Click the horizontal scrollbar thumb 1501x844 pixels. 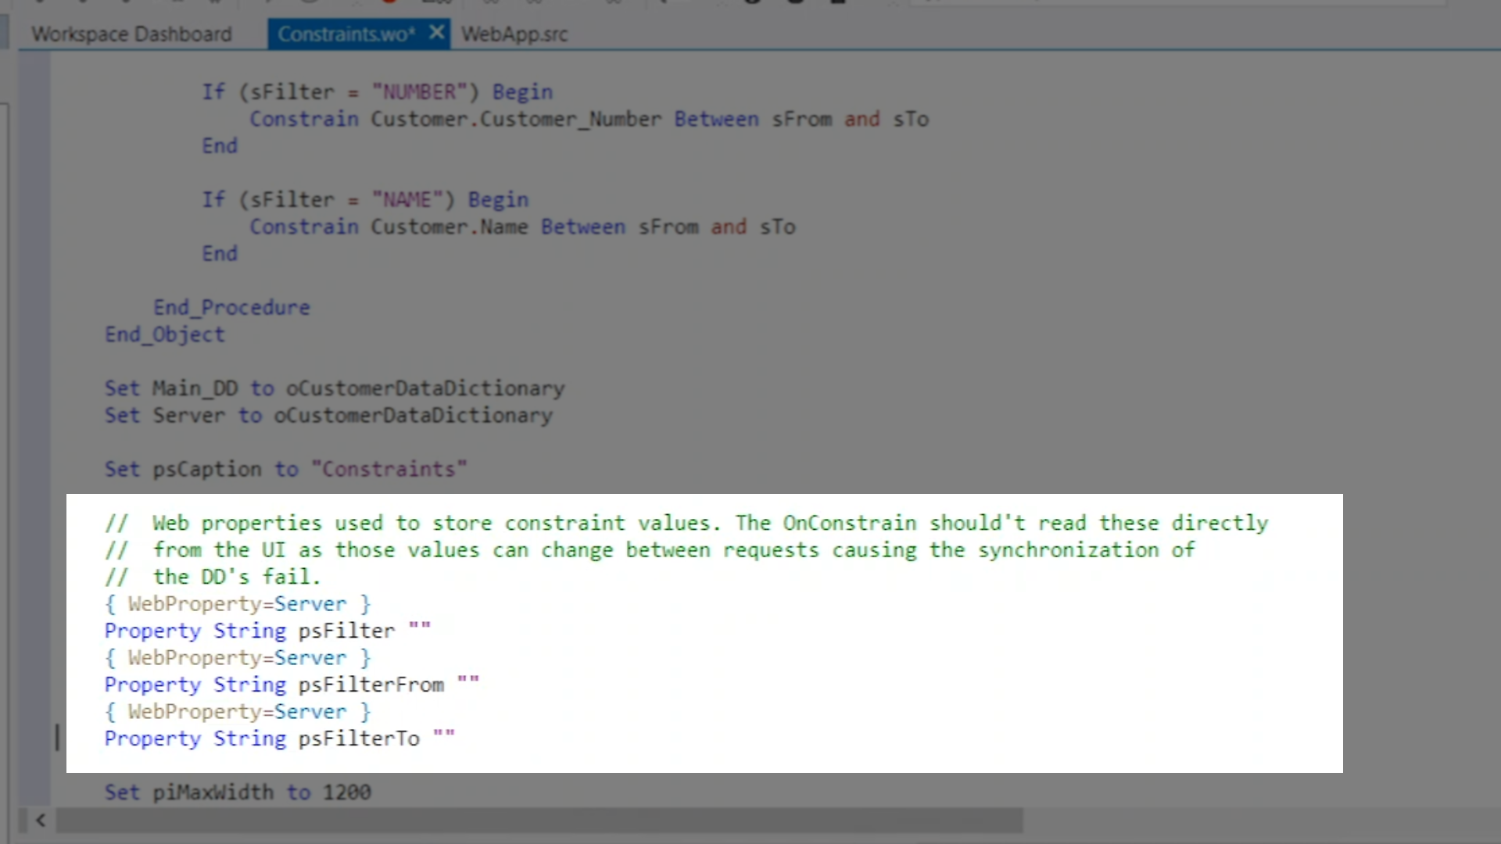(539, 821)
